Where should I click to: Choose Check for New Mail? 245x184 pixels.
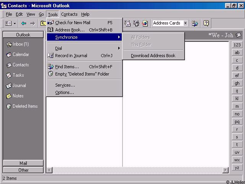pos(84,23)
